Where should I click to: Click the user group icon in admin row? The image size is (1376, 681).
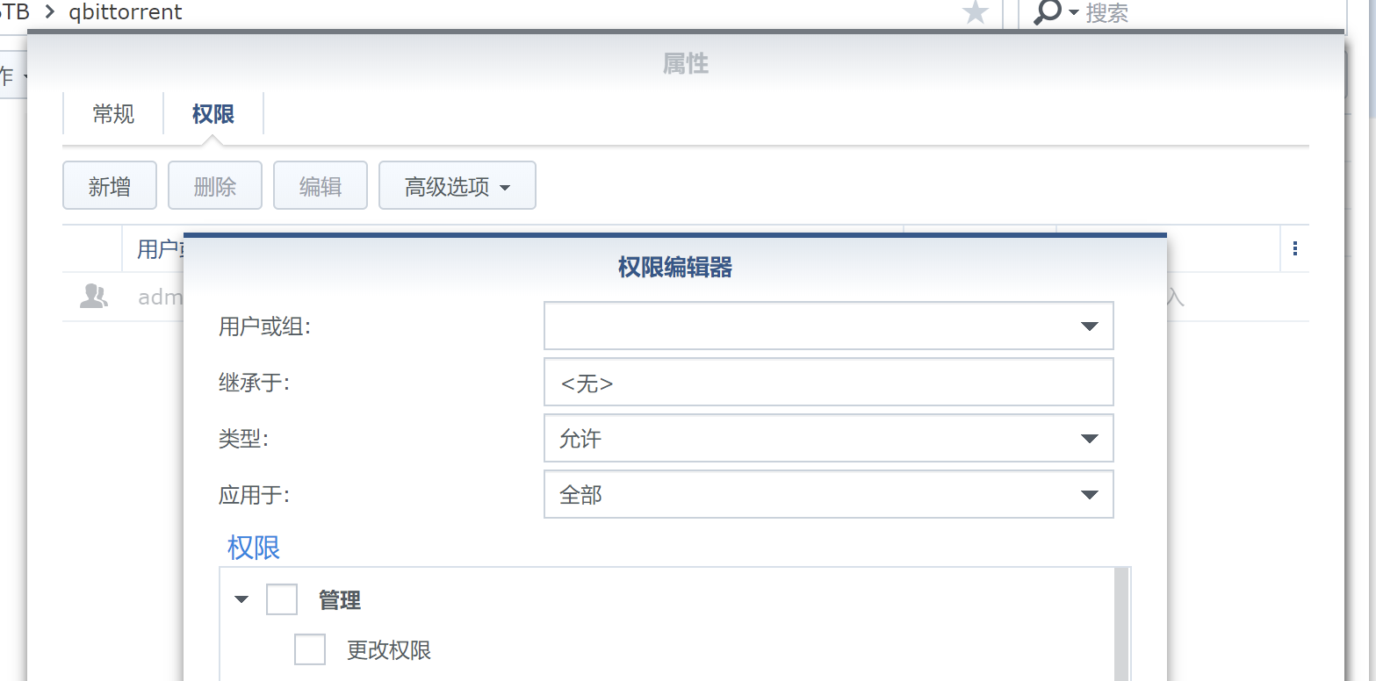93,297
